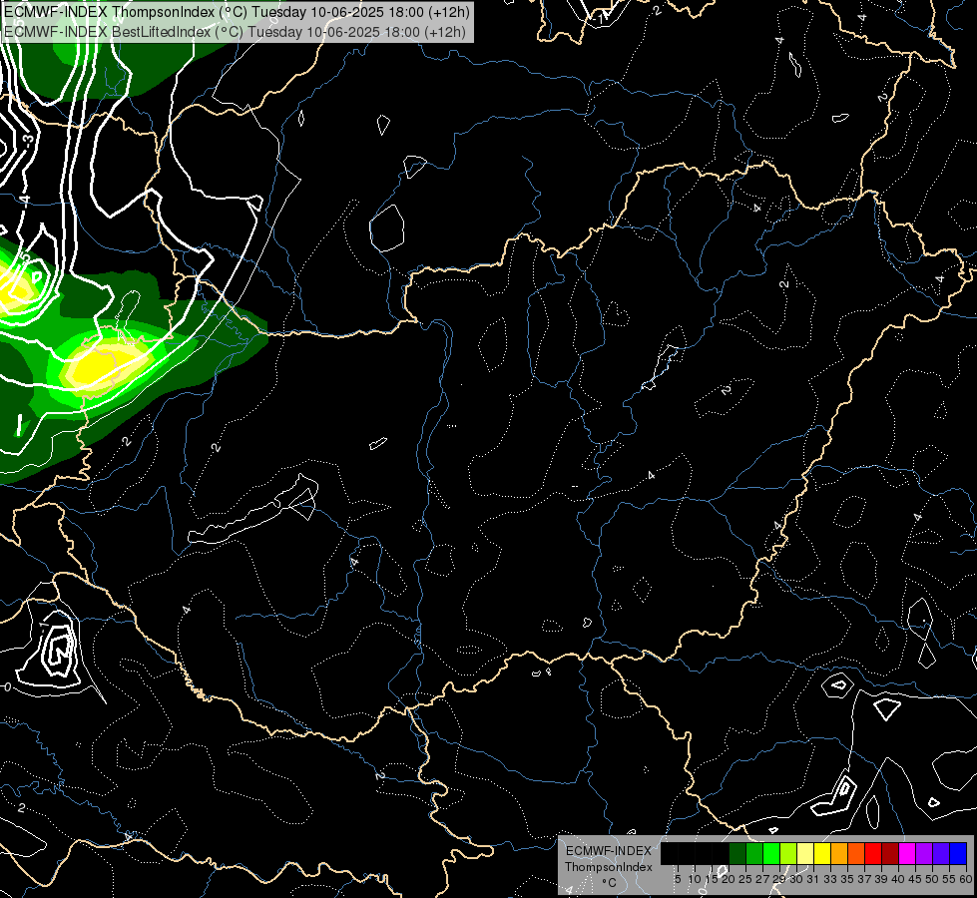The height and width of the screenshot is (898, 977).
Task: Click the orange 33-35 legend swatch
Action: click(839, 853)
